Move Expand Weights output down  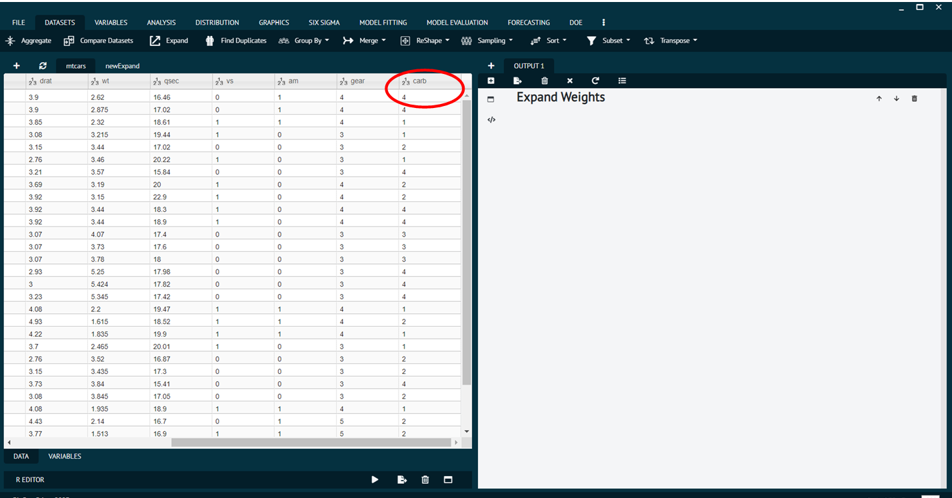896,99
